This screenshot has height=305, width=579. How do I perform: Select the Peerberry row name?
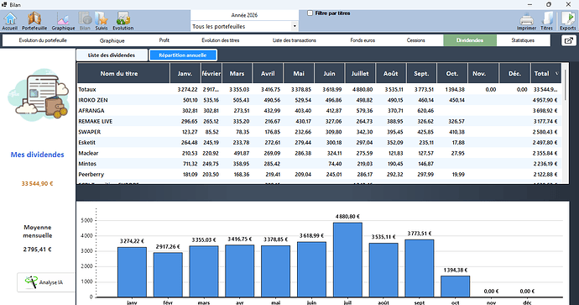(91, 174)
